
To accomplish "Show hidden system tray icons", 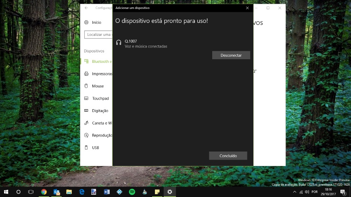I will point(295,192).
